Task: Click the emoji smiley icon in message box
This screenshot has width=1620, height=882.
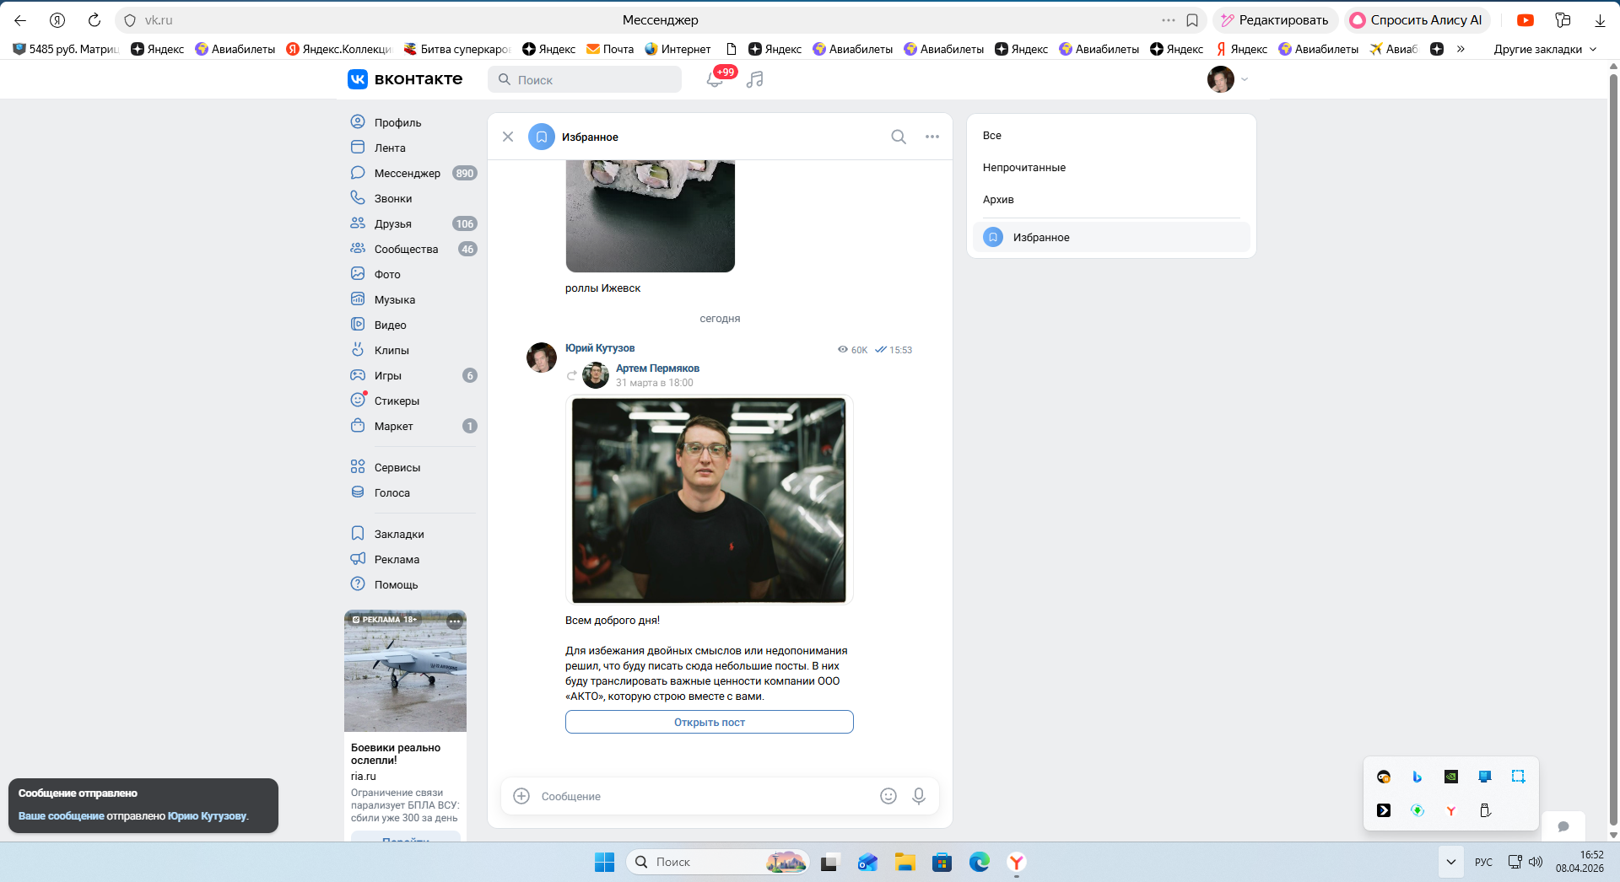Action: point(888,796)
